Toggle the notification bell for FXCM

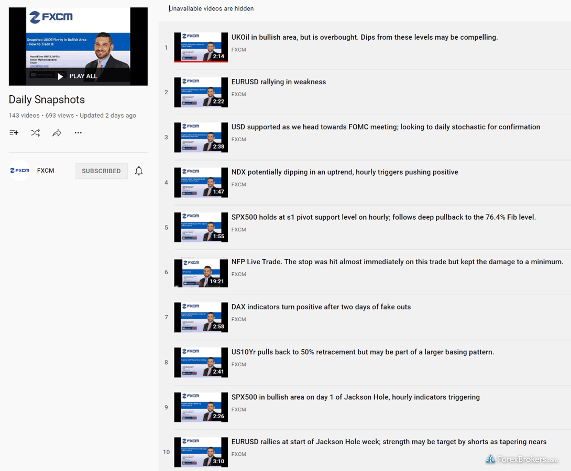(x=139, y=171)
